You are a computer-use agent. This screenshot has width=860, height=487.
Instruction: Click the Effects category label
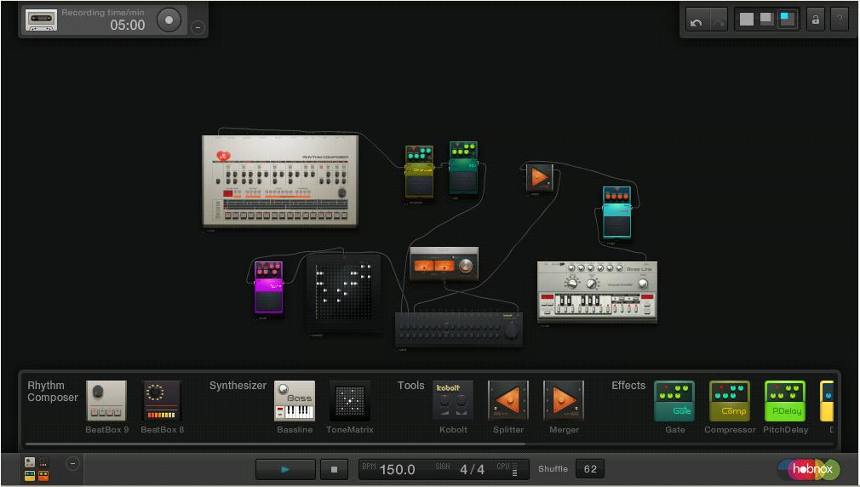(628, 386)
